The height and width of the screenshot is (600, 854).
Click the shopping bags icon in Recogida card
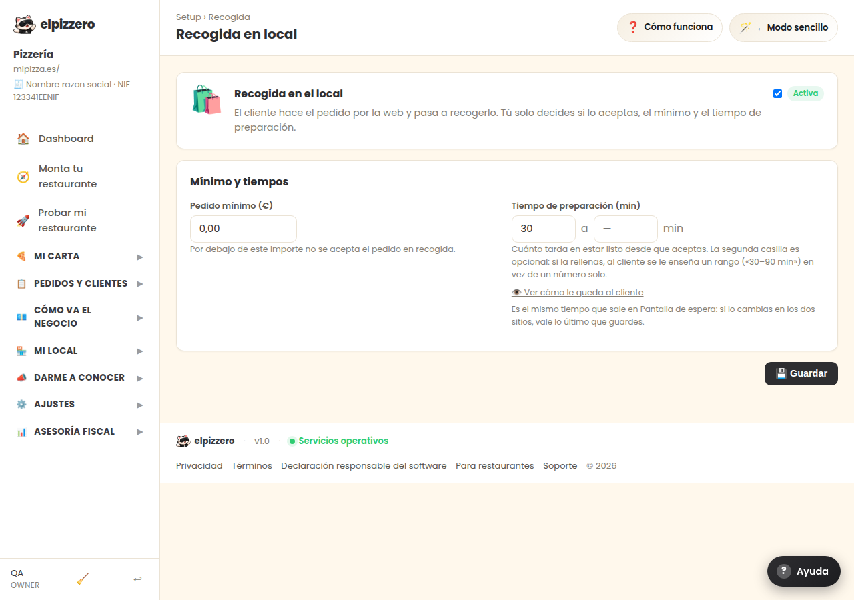pos(207,100)
